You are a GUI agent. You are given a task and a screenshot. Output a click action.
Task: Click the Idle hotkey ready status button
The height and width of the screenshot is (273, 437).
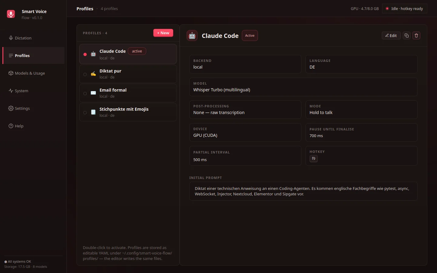405,8
